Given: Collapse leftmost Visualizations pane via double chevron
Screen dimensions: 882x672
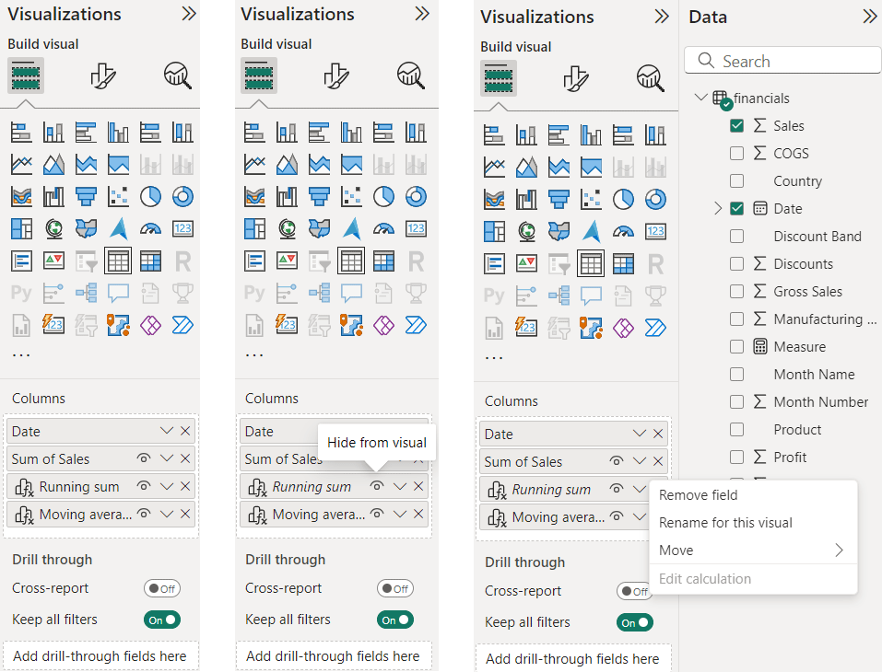Looking at the screenshot, I should [189, 14].
